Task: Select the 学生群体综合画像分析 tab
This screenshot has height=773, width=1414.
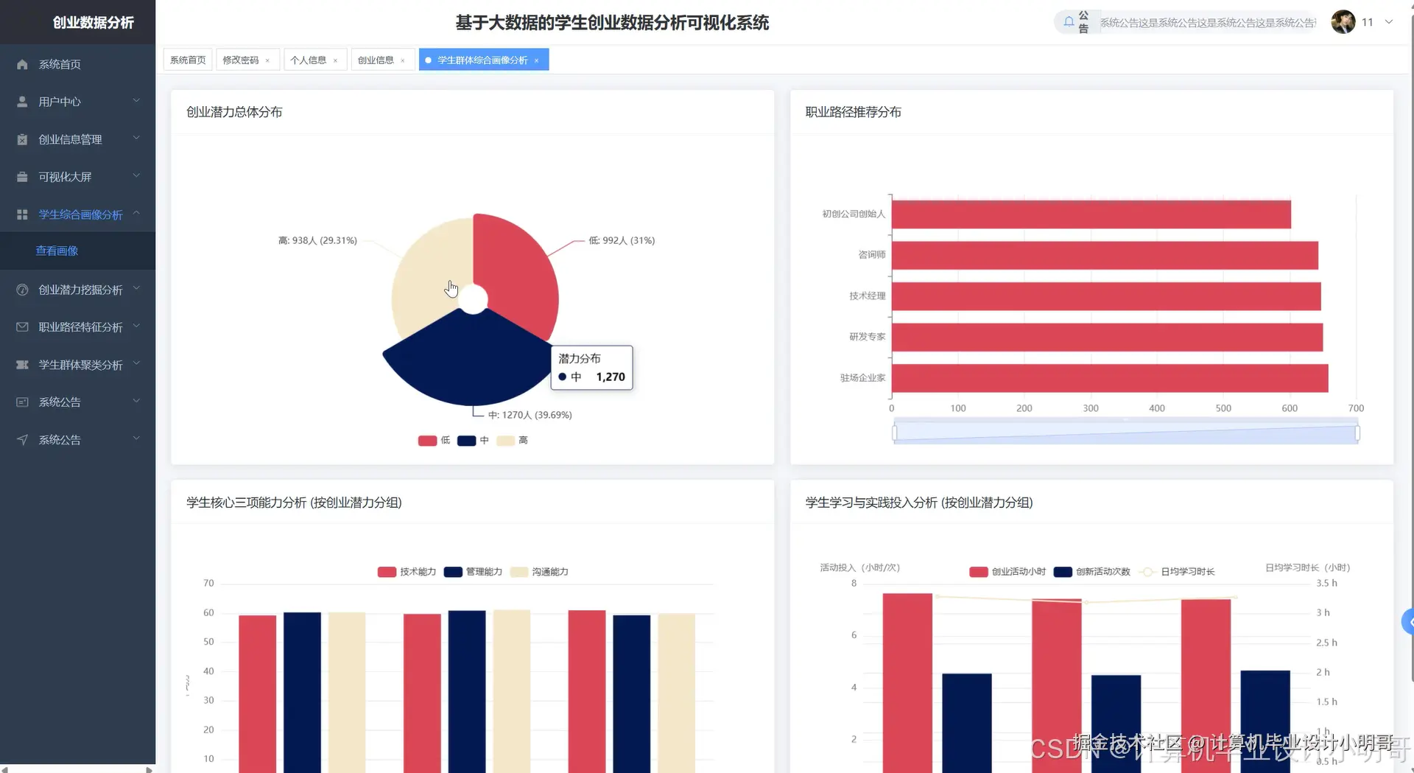Action: (482, 60)
